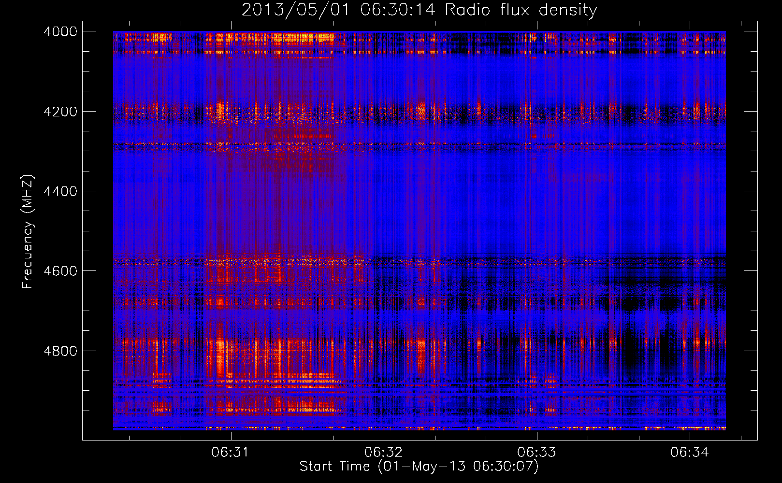Image resolution: width=782 pixels, height=483 pixels.
Task: Click the "Frequency (MHZ)" axis title
Action: pos(28,232)
